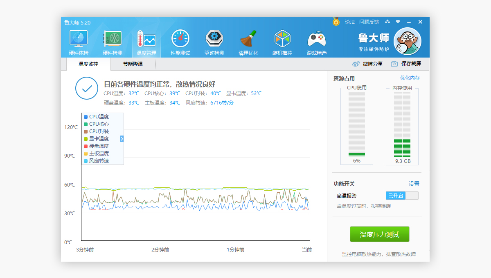
Task: Open the 设置 settings link
Action: [x=414, y=184]
